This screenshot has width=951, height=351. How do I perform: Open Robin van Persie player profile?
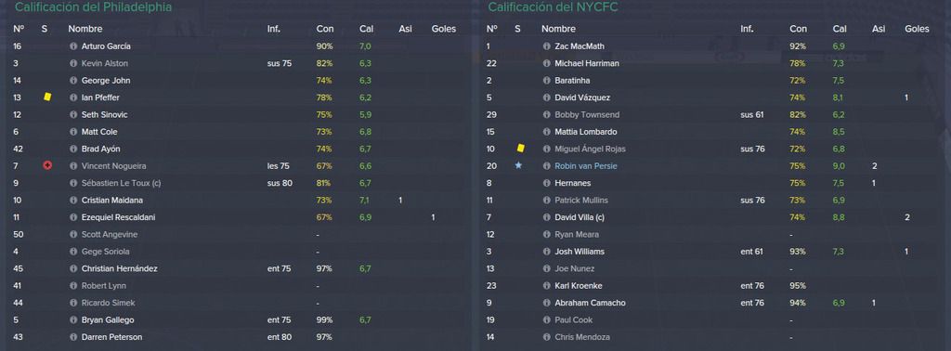pyautogui.click(x=585, y=166)
